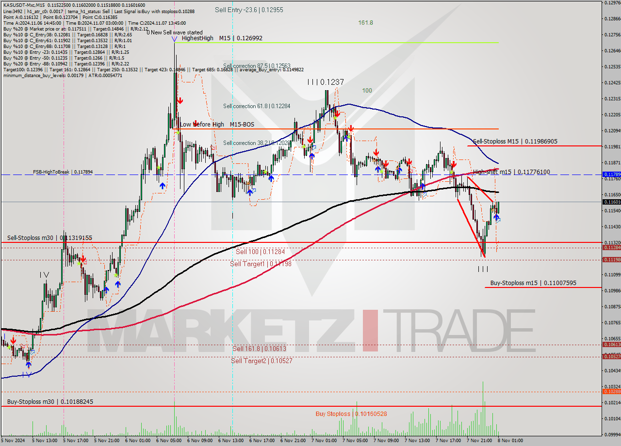621x446 pixels.
Task: Click the black 0.11601 current price tag
Action: tap(611, 202)
